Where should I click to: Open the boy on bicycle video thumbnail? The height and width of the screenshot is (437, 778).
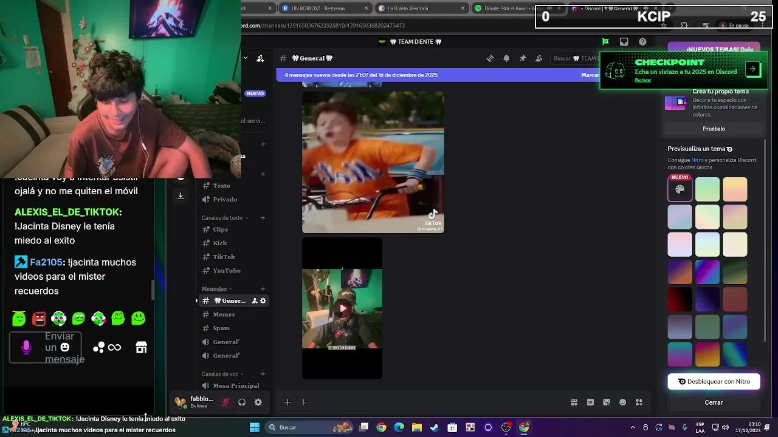coord(373,162)
